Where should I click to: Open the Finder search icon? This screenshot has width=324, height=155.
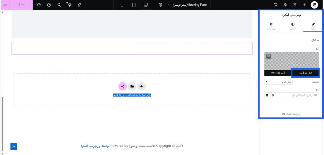click(x=59, y=5)
